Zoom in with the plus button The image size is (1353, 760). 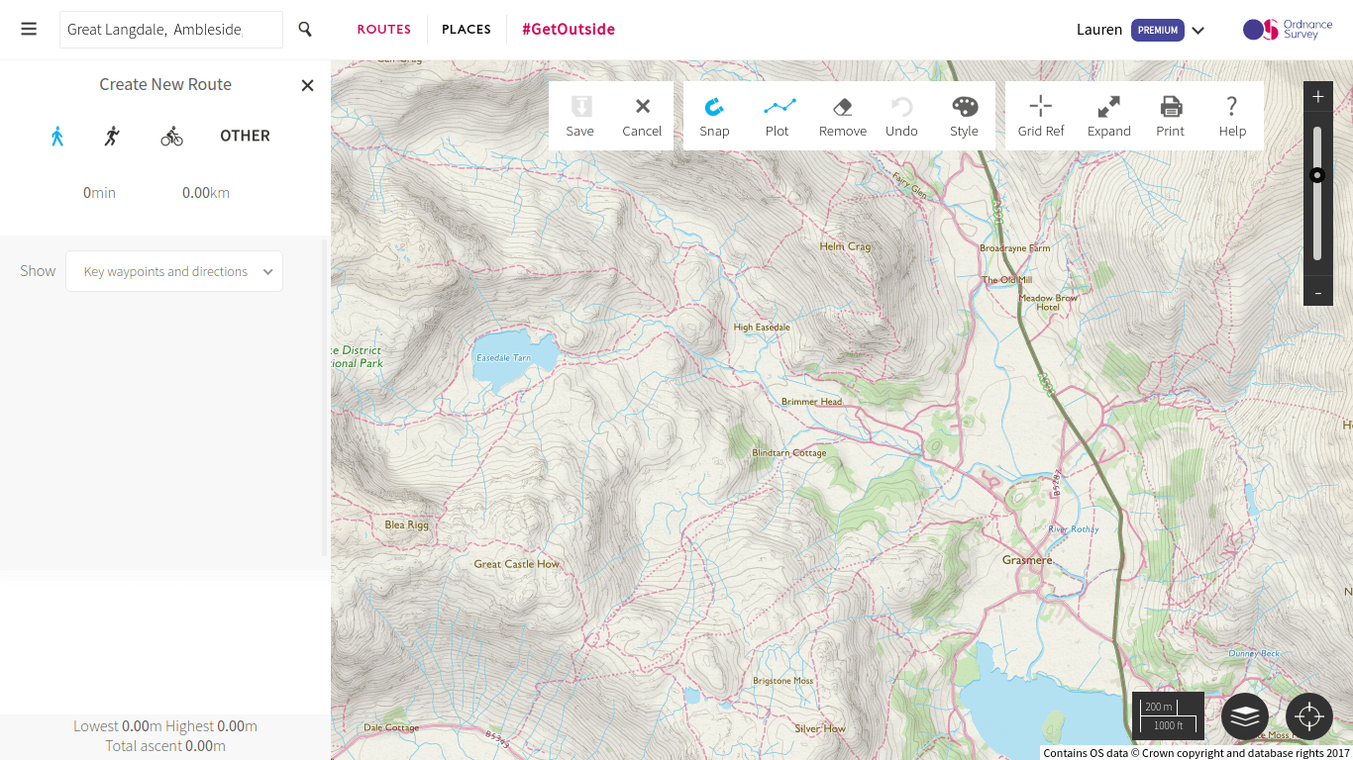(1318, 97)
